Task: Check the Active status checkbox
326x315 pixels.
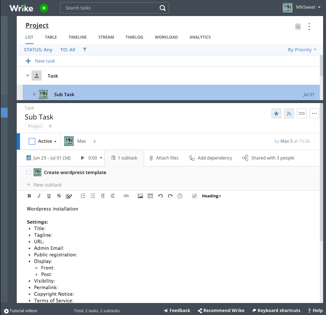Action: pyautogui.click(x=32, y=141)
